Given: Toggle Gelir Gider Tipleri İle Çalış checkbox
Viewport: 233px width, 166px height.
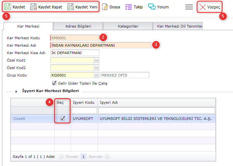Looking at the screenshot, I should [x=54, y=83].
